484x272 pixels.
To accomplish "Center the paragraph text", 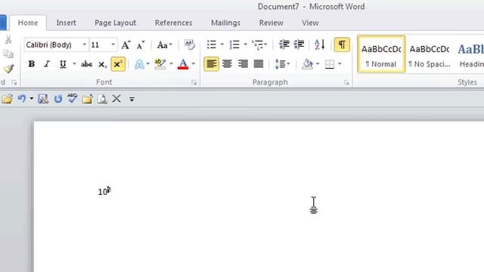I will (227, 64).
